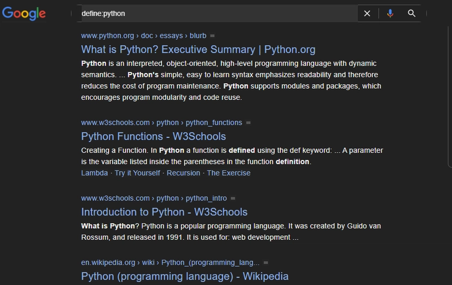The image size is (452, 285).
Task: Click www.python.org › doc › essays › blurb breadcrumb
Action: (144, 36)
